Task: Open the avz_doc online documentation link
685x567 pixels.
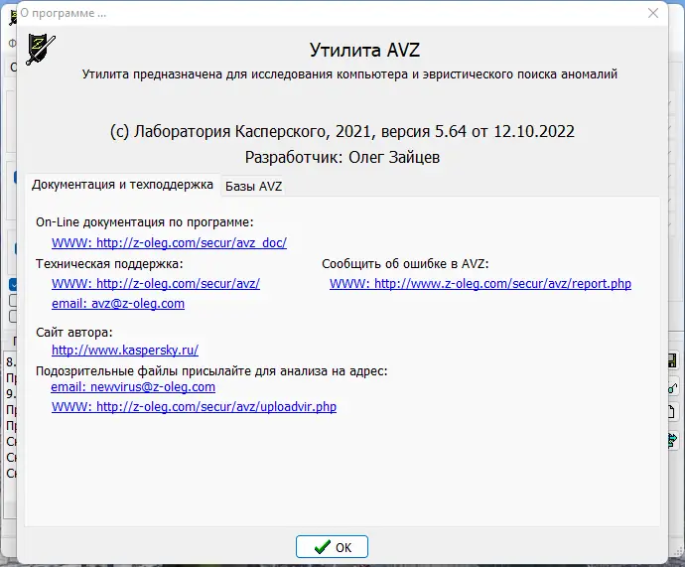Action: click(x=169, y=243)
